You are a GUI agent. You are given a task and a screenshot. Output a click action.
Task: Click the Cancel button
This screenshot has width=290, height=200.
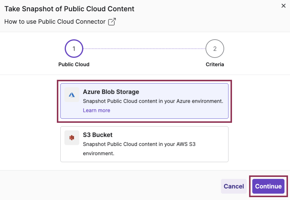tap(234, 186)
